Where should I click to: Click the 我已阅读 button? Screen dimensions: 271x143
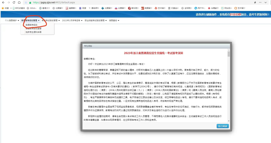pyautogui.click(x=223, y=126)
